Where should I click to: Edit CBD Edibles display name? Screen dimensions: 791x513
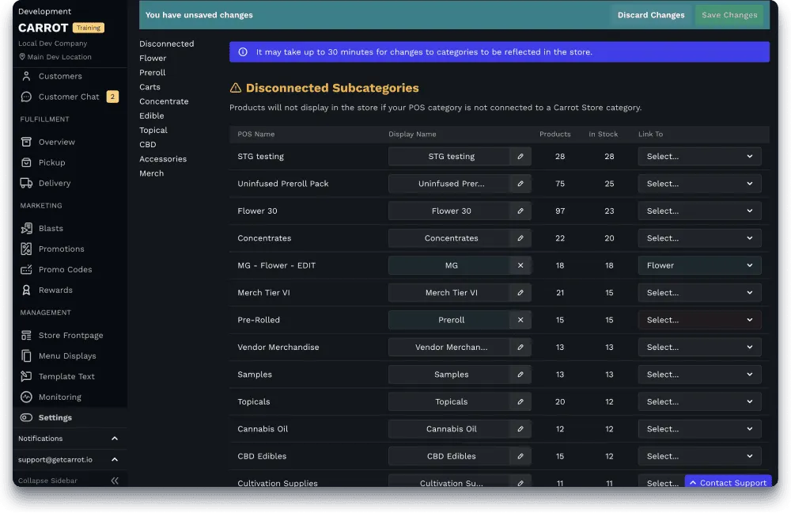[x=520, y=457]
